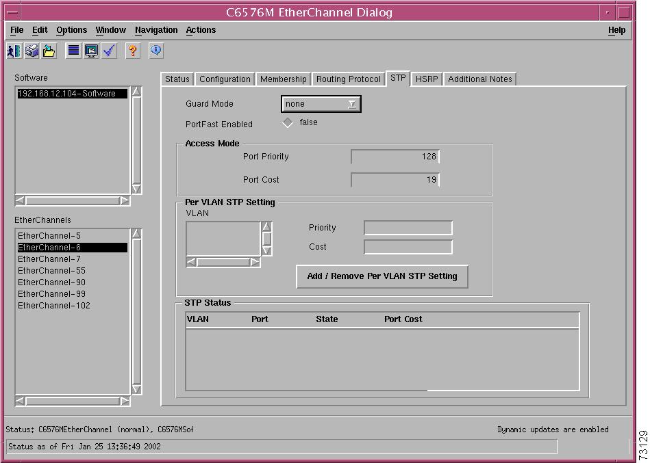
Task: Select EtherChannel-7 in the list
Action: click(x=72, y=259)
